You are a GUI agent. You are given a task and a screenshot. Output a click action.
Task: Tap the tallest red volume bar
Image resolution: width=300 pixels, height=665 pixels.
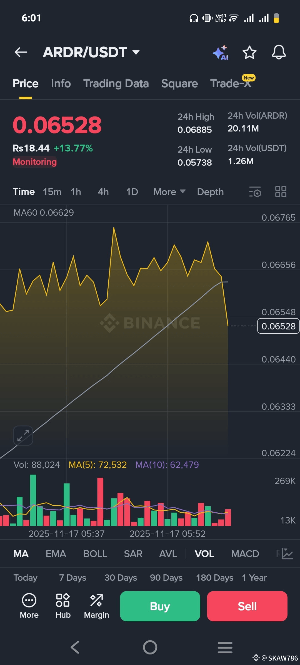click(x=100, y=502)
